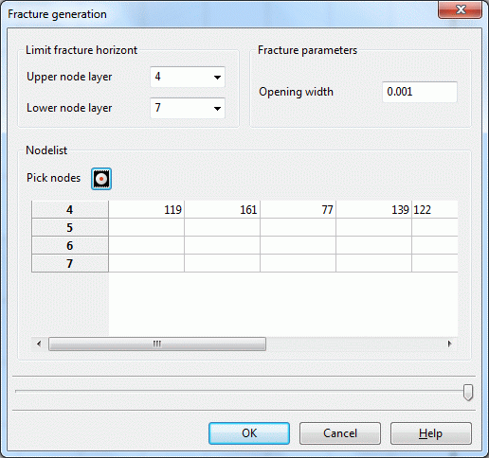Select the cell containing node 77

(299, 209)
